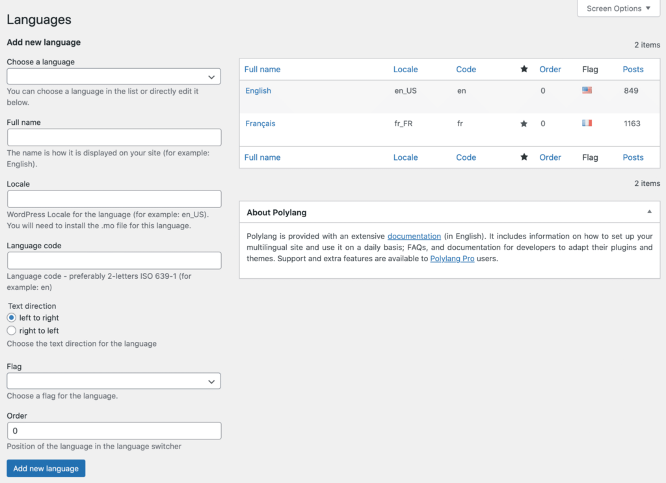Sort by Full name in table footer
The height and width of the screenshot is (483, 666).
(x=262, y=157)
